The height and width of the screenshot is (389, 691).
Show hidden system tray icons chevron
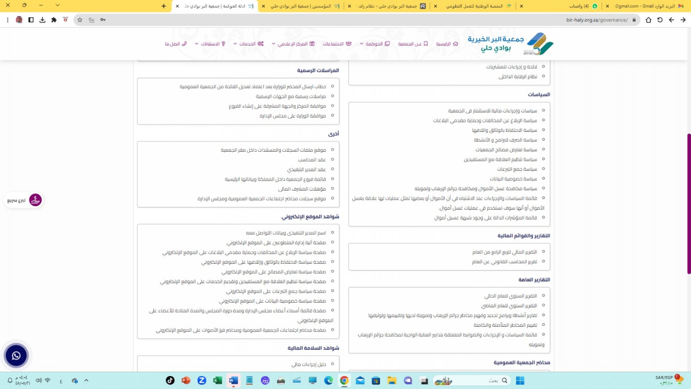coord(86,380)
